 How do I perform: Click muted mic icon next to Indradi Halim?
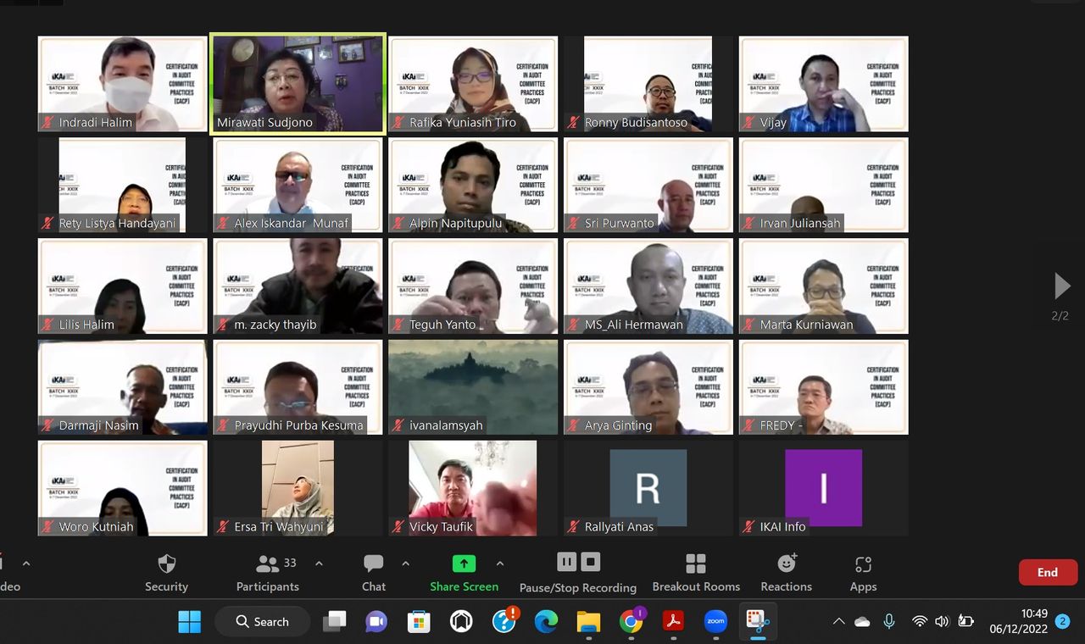pos(48,123)
